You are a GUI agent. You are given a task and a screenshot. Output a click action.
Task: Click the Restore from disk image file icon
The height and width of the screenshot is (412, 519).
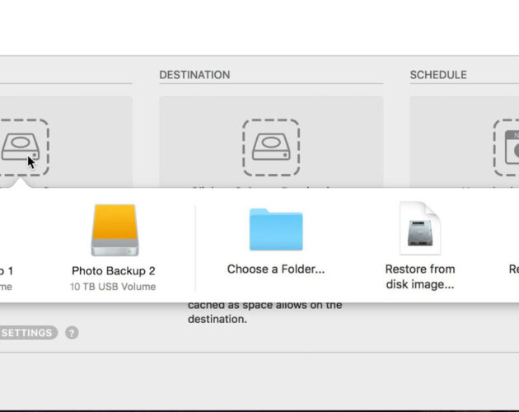(x=420, y=228)
